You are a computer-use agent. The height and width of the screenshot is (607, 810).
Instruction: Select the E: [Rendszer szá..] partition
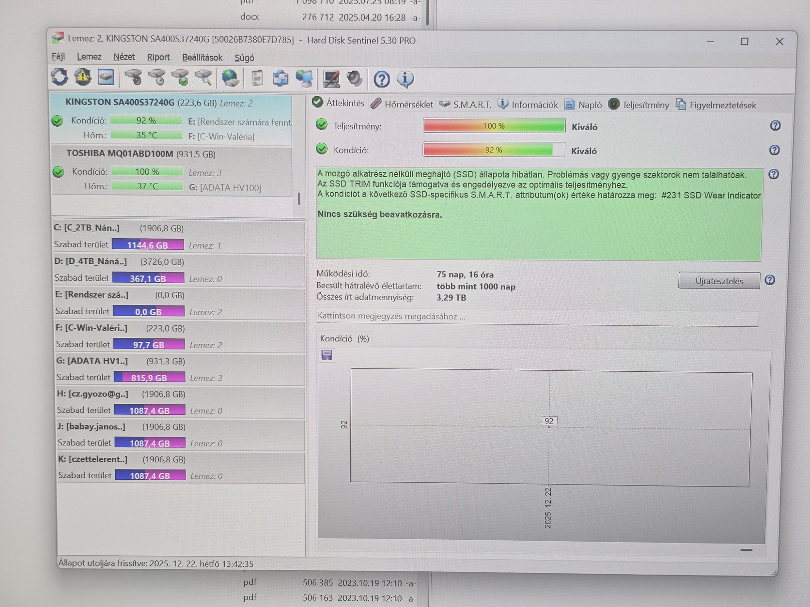pos(180,303)
